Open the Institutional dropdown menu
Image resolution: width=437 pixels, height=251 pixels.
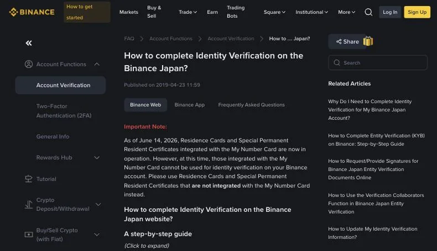coord(311,12)
